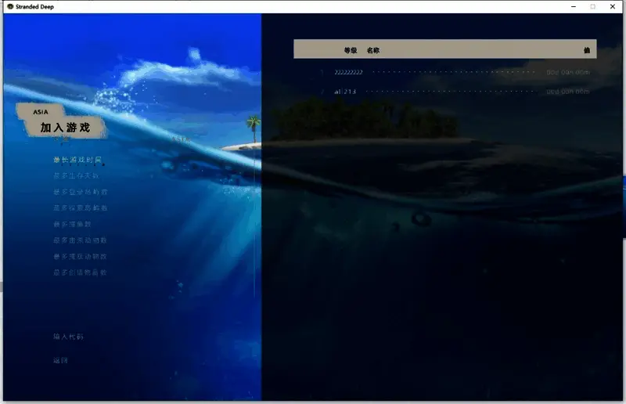Switch to 最多击杀动物数 leaderboard

pyautogui.click(x=80, y=240)
